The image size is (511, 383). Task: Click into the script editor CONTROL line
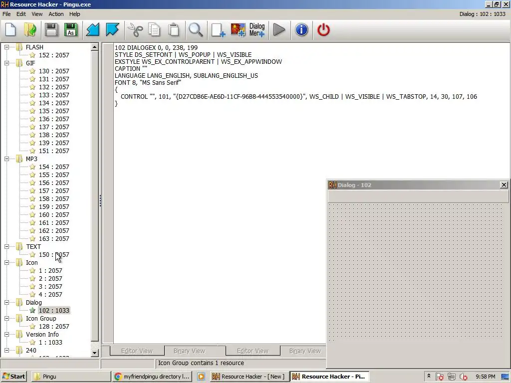coord(298,97)
